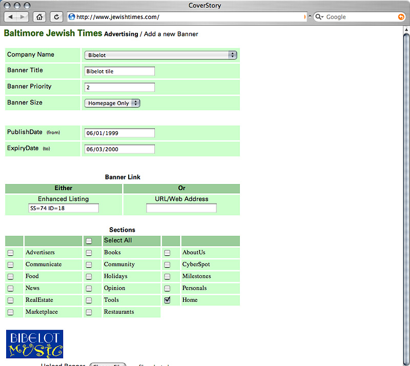Click the PublishDate from field
Screen dimensions: 410x366
click(x=119, y=133)
